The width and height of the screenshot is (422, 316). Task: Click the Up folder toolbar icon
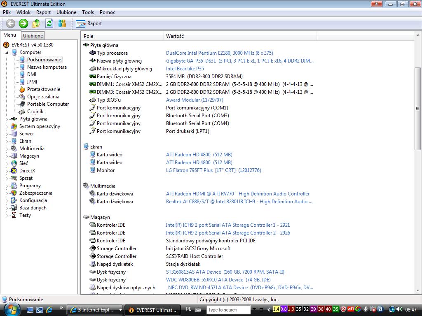36,23
